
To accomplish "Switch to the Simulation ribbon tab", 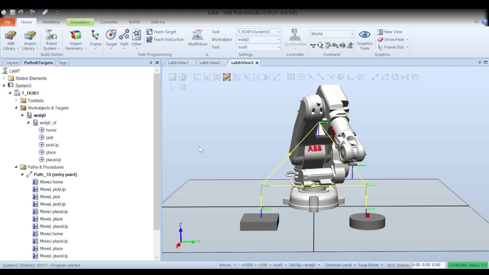I will (80, 22).
